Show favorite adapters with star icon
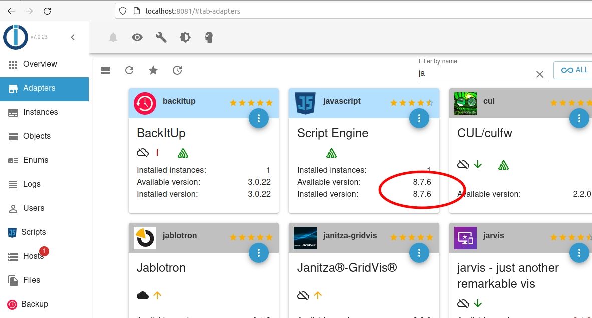This screenshot has width=592, height=318. [153, 70]
